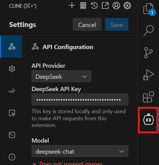
Task: Expand the Model deepseek-chat dropdown
Action: tap(80, 151)
